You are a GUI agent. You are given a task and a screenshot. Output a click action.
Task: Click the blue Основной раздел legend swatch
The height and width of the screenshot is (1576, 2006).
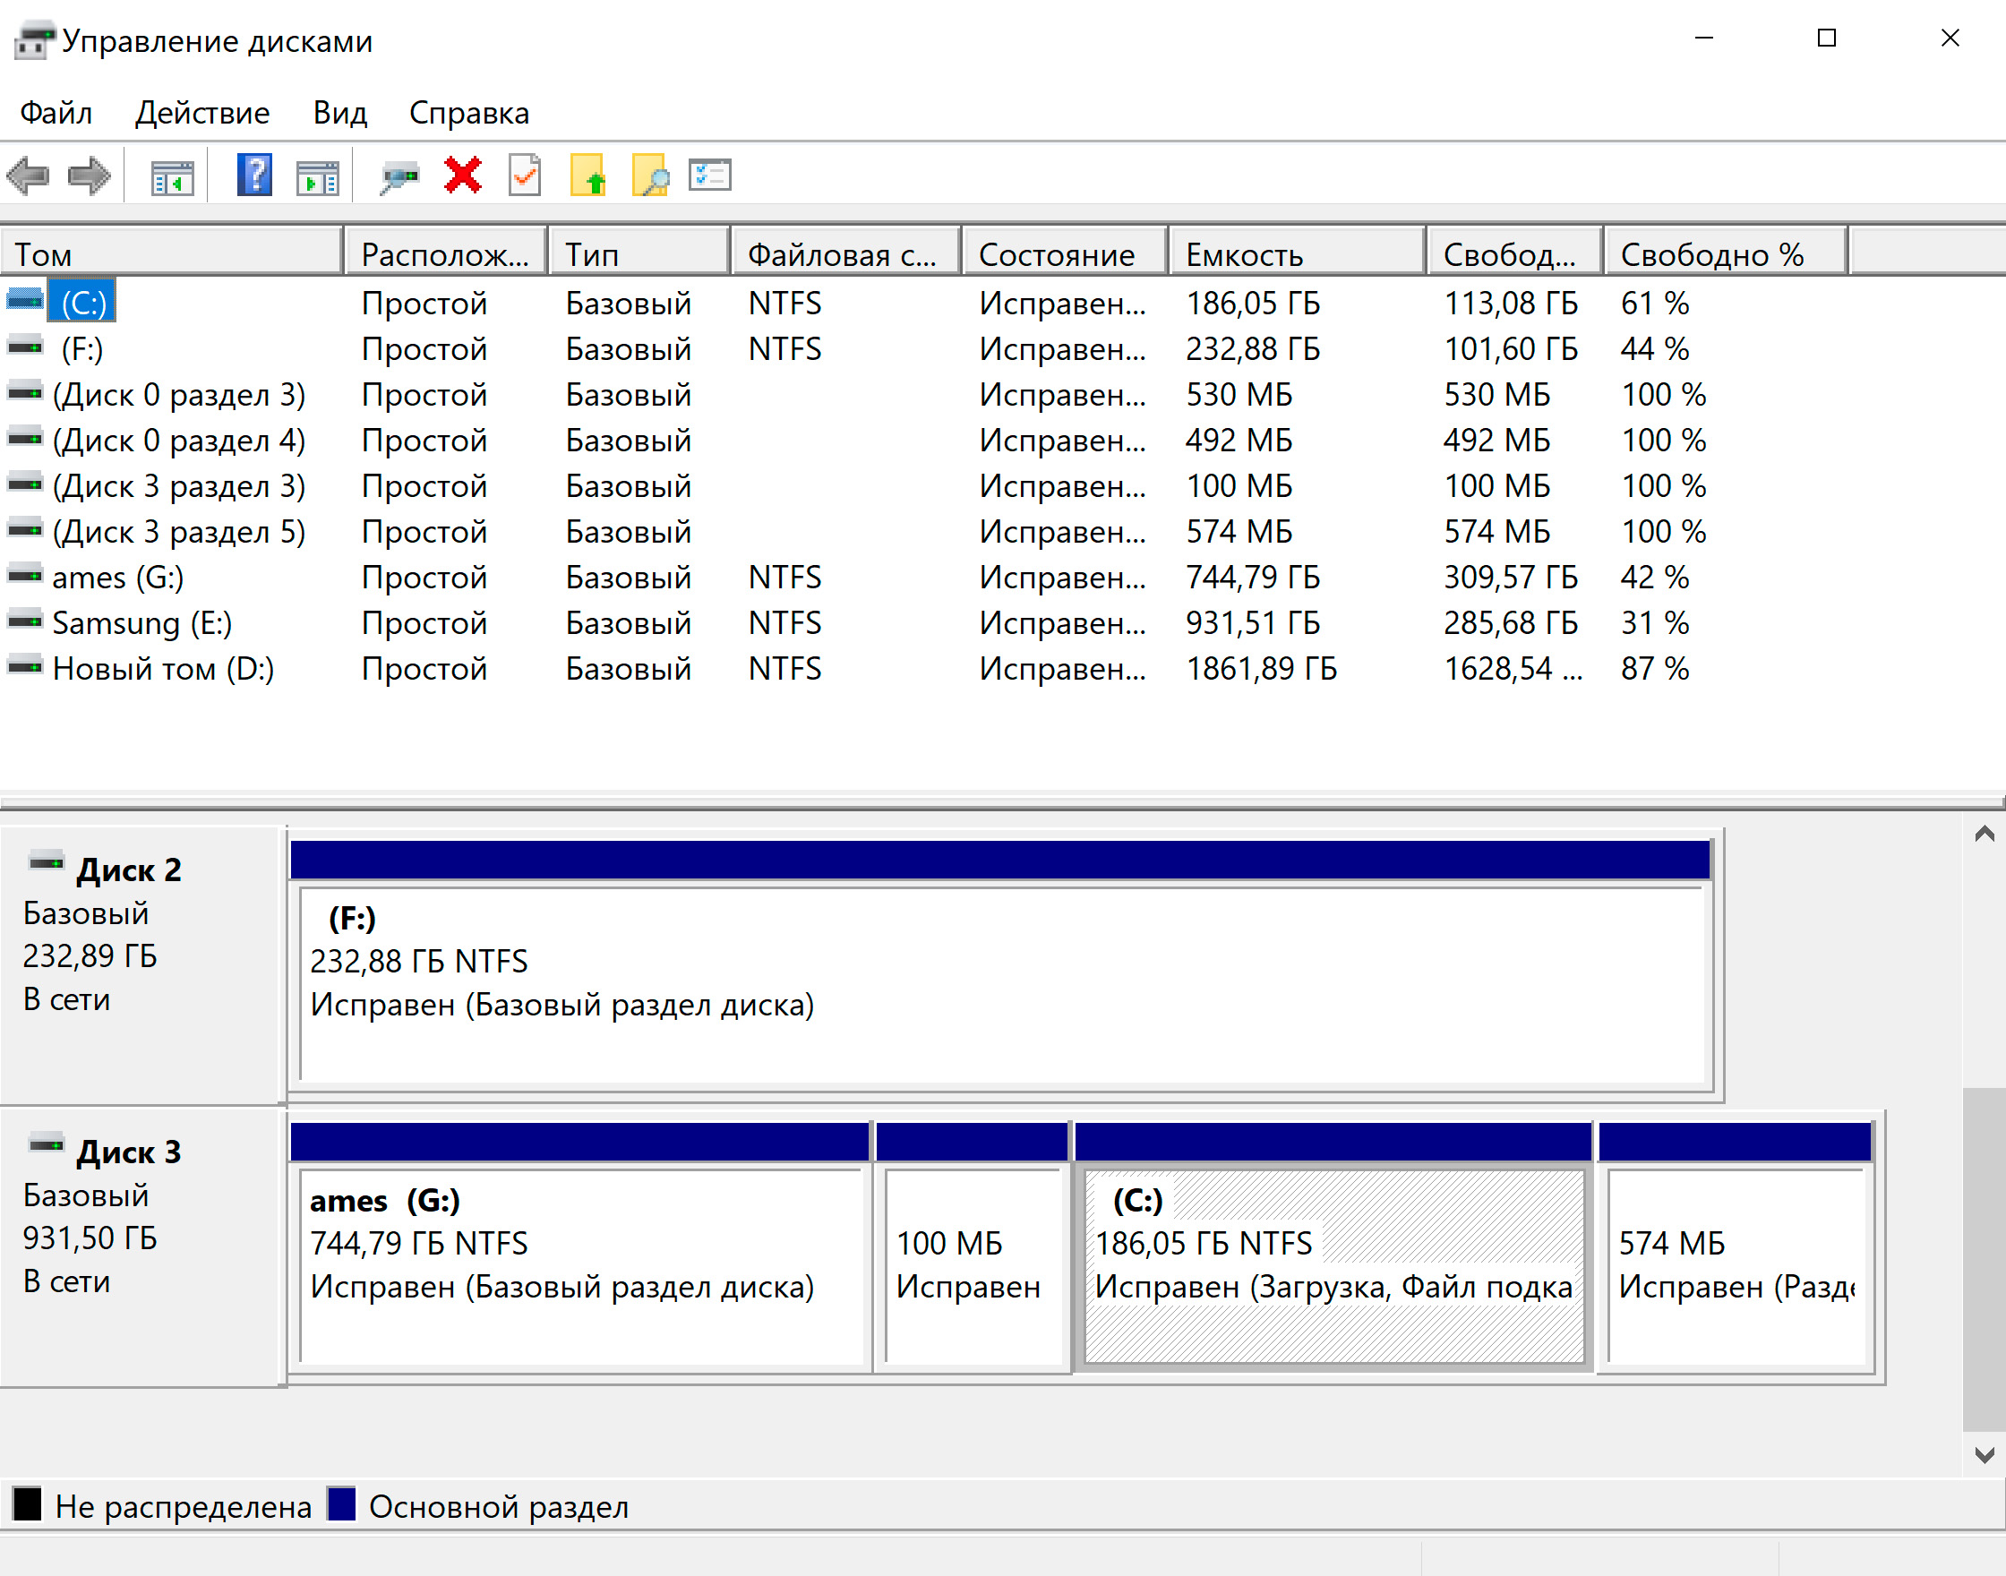[341, 1503]
